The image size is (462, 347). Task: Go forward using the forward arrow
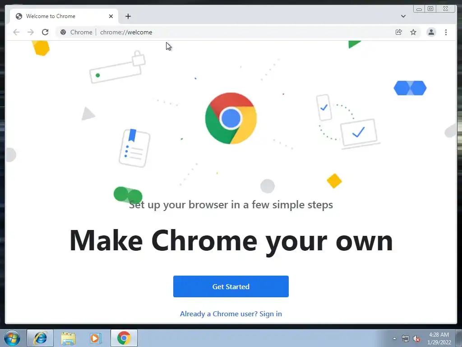point(31,32)
